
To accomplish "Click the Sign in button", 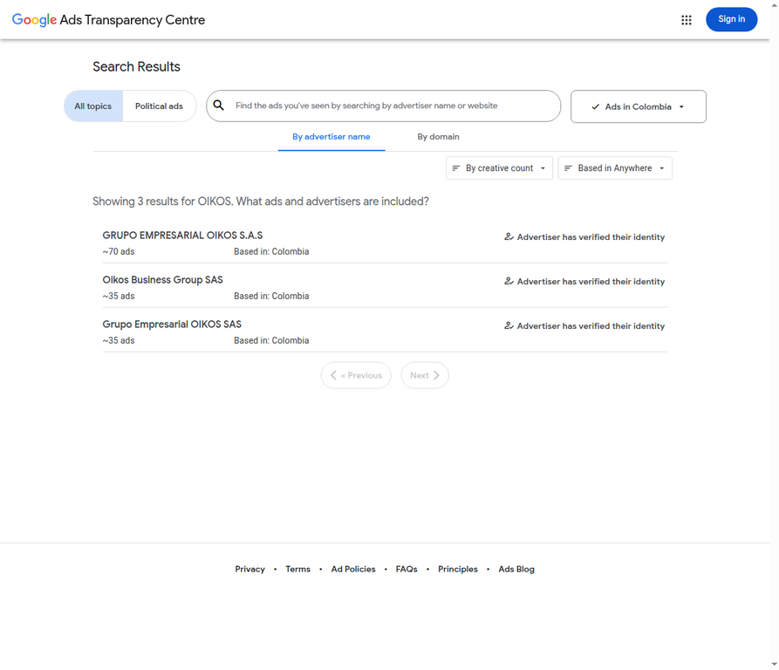I will click(x=731, y=19).
